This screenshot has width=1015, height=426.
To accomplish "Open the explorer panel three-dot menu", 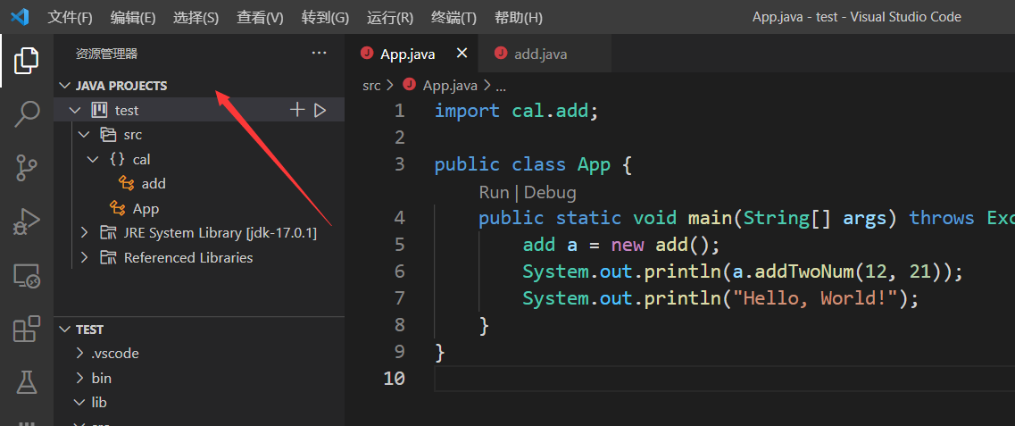I will 319,54.
